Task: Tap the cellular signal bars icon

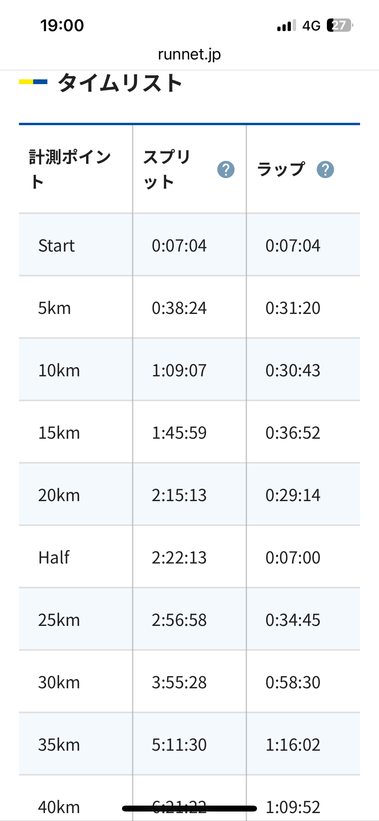Action: click(x=287, y=26)
